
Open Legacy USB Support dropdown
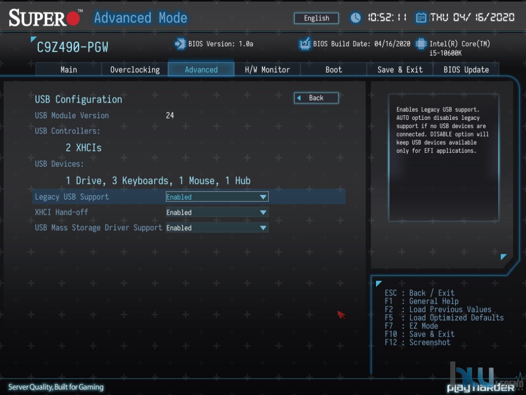pos(217,197)
